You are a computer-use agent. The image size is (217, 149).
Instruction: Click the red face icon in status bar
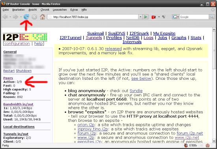[x=208, y=145]
